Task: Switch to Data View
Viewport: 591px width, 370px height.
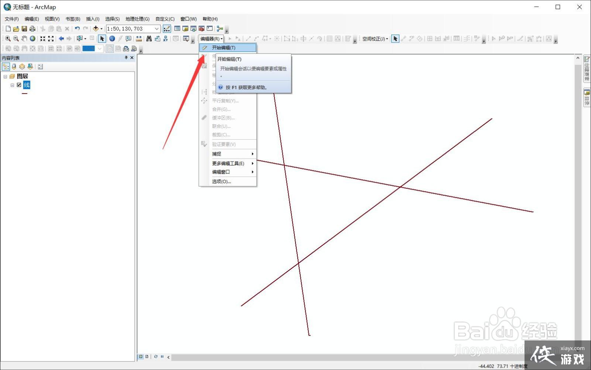Action: click(x=141, y=357)
